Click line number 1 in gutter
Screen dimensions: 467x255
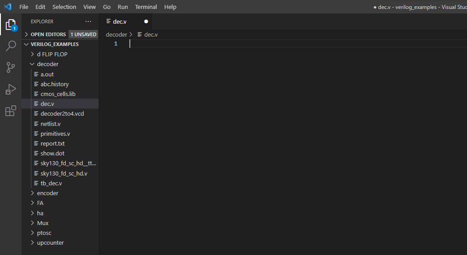(x=116, y=44)
